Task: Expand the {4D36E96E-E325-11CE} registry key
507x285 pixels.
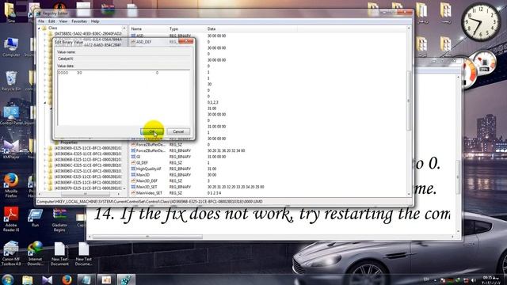Action: 45,177
